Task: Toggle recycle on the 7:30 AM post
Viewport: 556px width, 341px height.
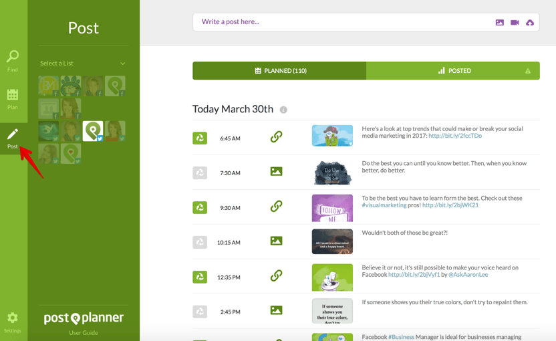Action: pyautogui.click(x=200, y=173)
